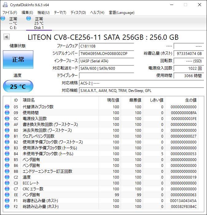The image size is (207, 215).
Task: Click the empty ドライブレター field
Action: tap(106, 76)
